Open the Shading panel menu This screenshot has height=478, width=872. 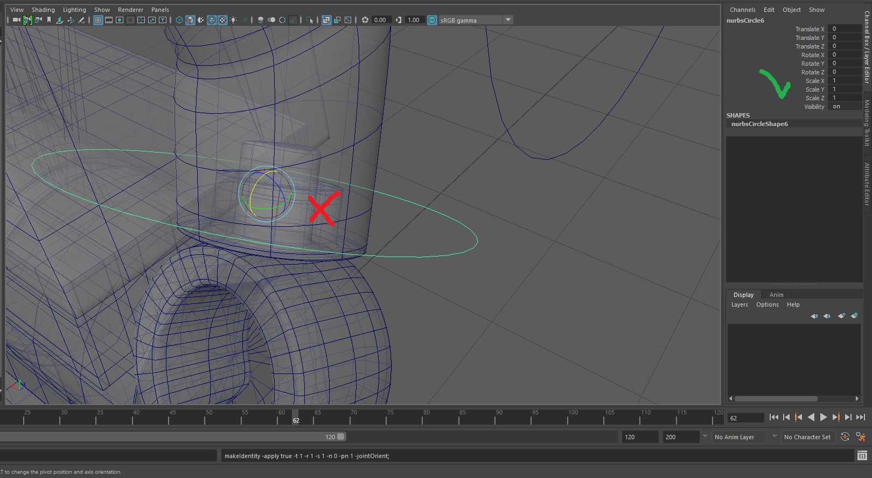tap(43, 10)
